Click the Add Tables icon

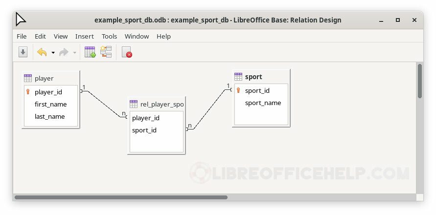click(90, 52)
